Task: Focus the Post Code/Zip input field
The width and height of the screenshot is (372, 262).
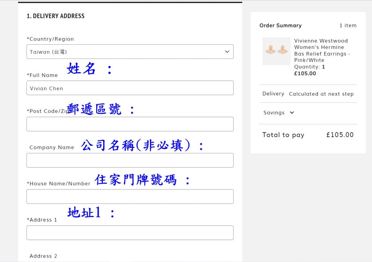Action: tap(130, 124)
